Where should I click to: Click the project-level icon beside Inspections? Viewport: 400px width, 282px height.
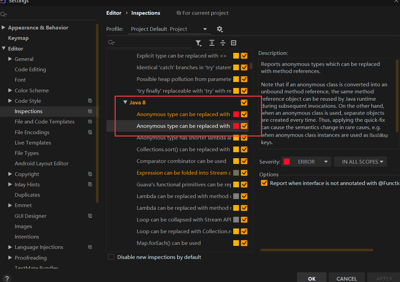(x=90, y=111)
